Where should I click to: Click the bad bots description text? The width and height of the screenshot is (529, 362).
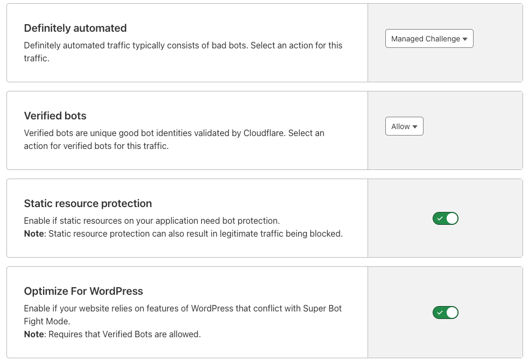[183, 52]
